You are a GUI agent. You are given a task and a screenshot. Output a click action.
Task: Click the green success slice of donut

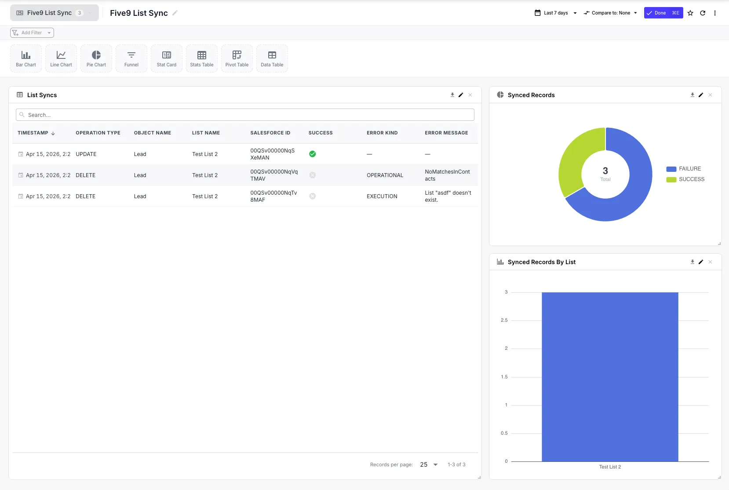[x=574, y=156]
